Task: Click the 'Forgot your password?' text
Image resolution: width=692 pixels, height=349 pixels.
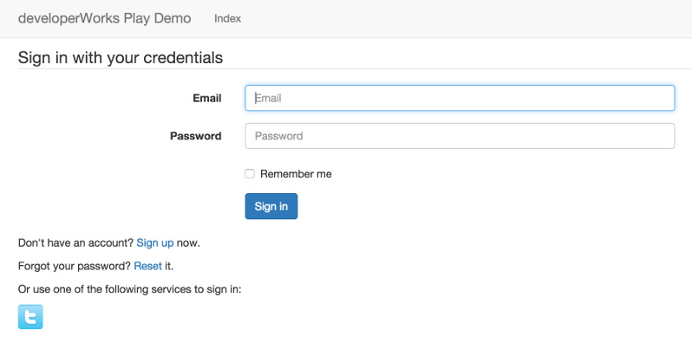Action: (74, 266)
